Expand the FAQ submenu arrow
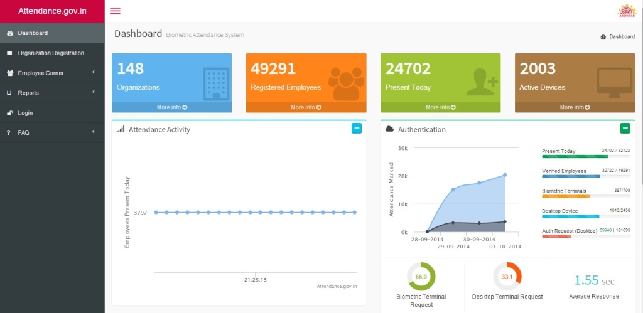The width and height of the screenshot is (643, 313). [x=94, y=132]
